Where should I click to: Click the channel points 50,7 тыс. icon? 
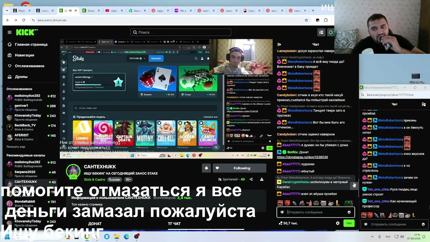281,223
